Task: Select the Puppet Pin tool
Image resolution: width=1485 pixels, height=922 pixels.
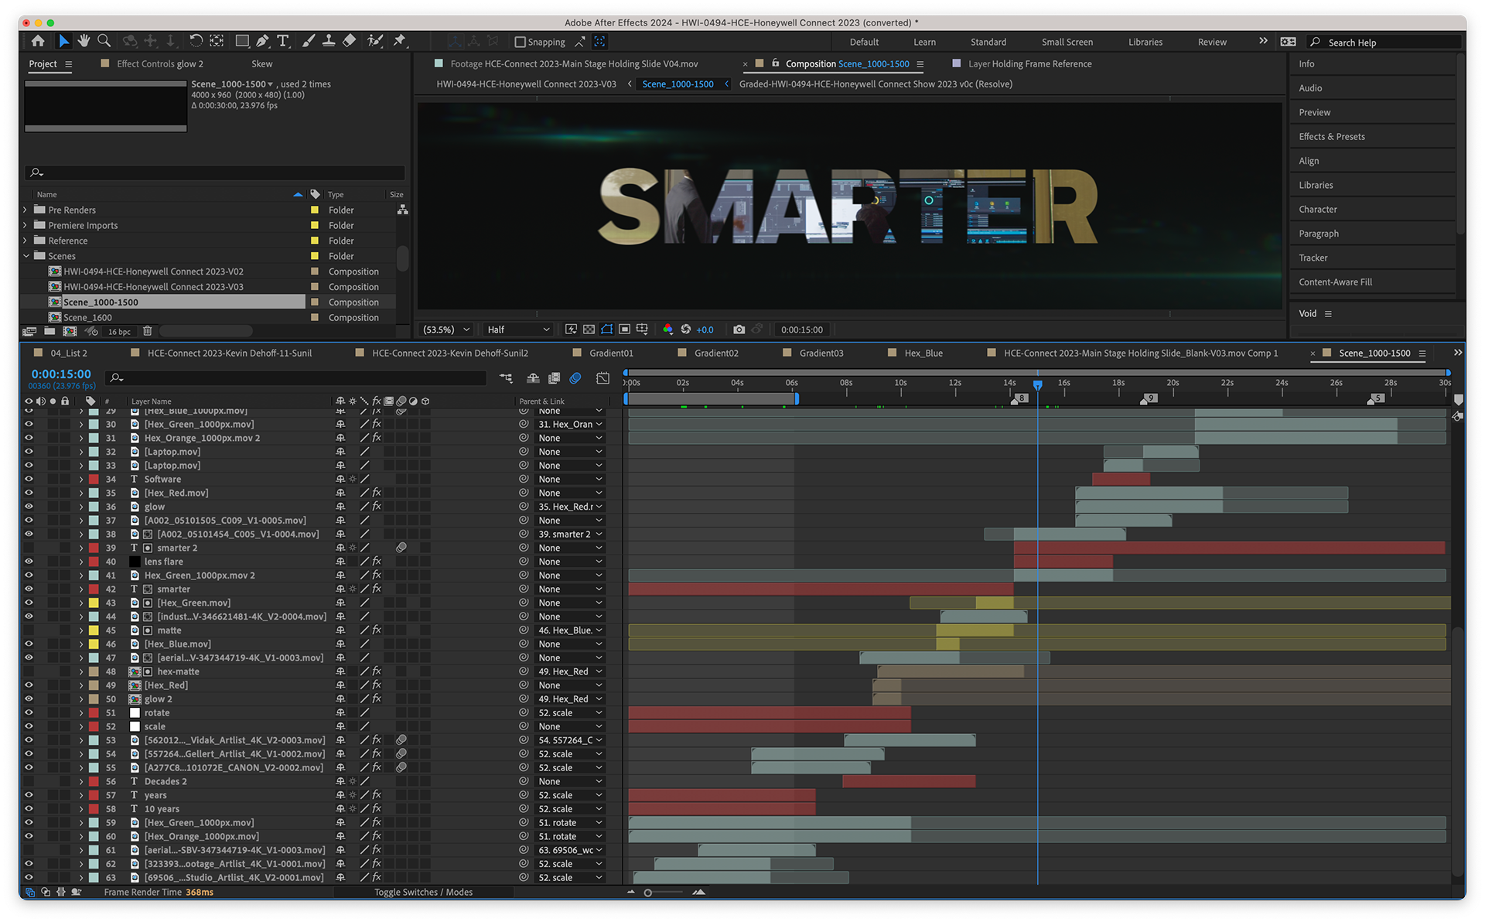Action: click(400, 41)
